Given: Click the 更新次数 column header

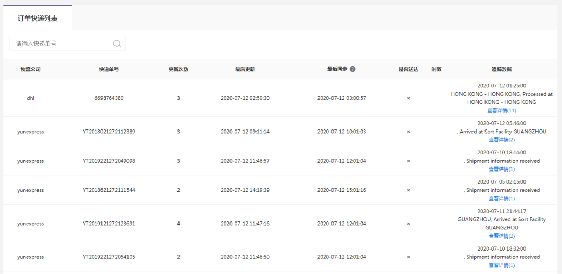Looking at the screenshot, I should pos(178,69).
